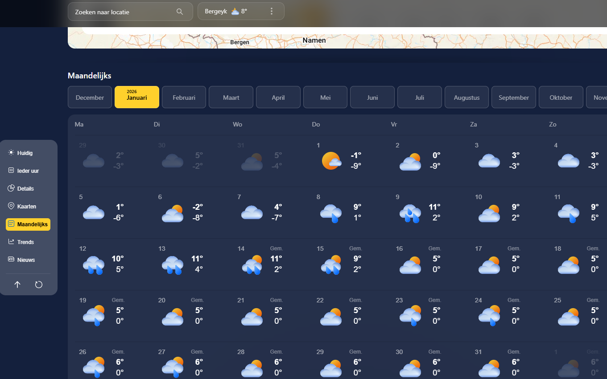Open the December 29 forecast day
The width and height of the screenshot is (607, 379).
pyautogui.click(x=114, y=161)
